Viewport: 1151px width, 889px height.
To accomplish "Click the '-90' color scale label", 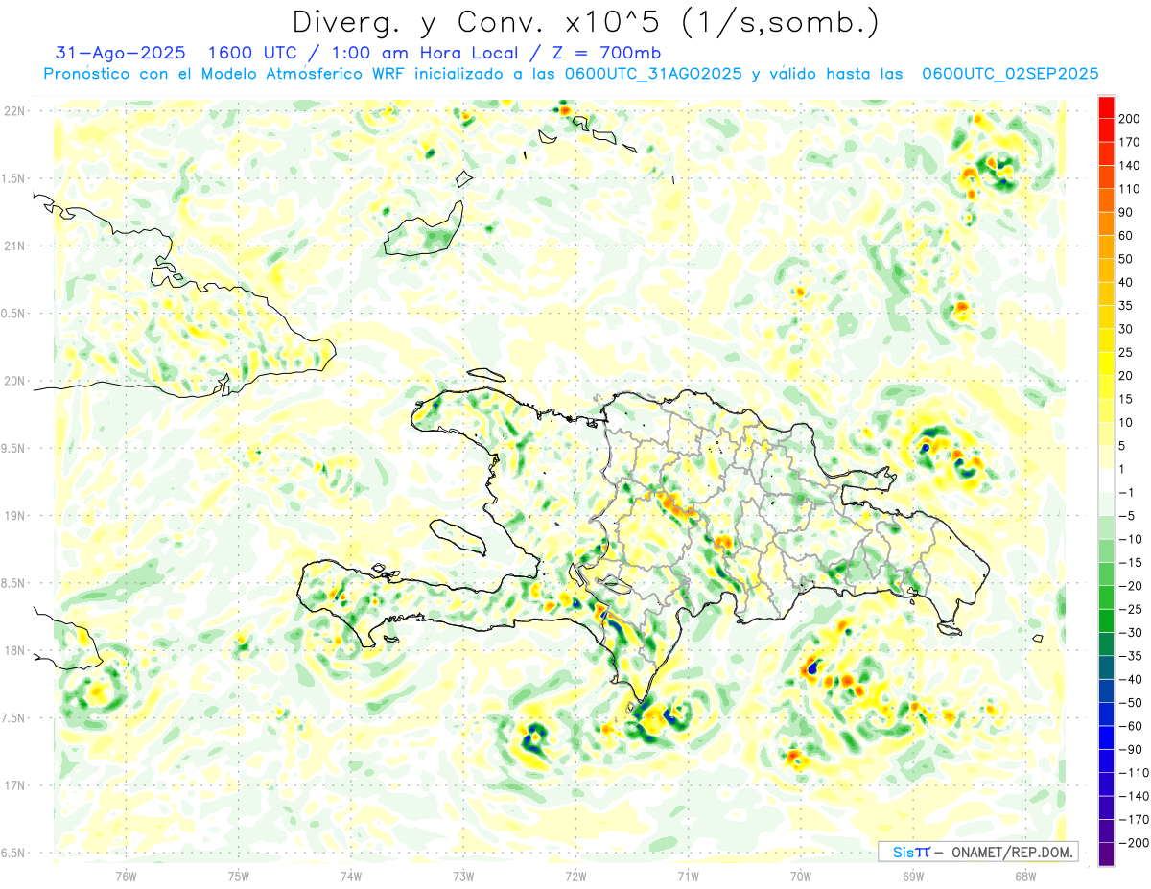I will pos(1132,750).
